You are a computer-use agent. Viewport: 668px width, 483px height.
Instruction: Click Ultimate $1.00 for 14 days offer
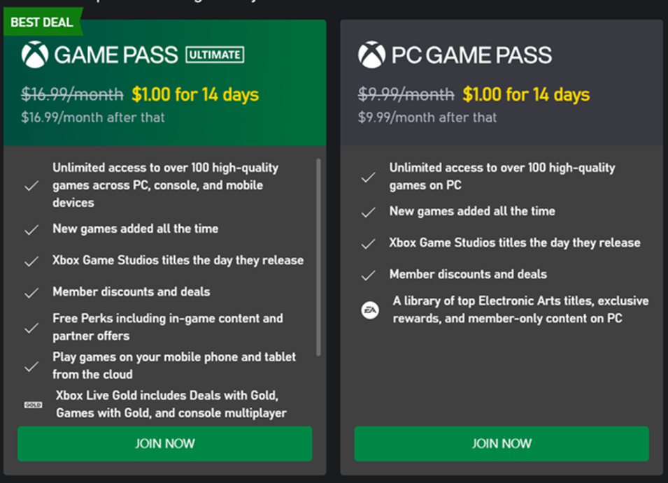195,94
